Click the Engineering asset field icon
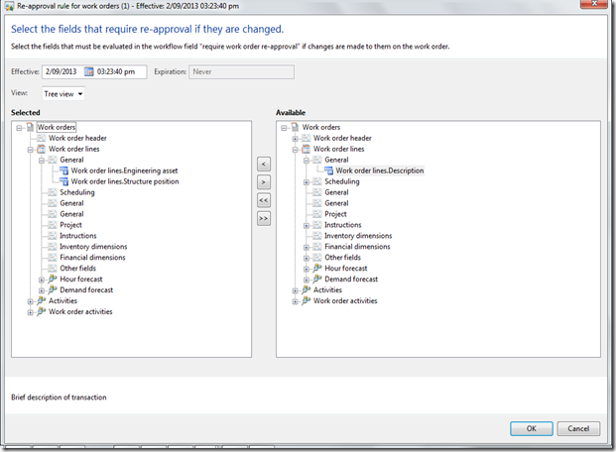This screenshot has width=616, height=452. pos(64,170)
